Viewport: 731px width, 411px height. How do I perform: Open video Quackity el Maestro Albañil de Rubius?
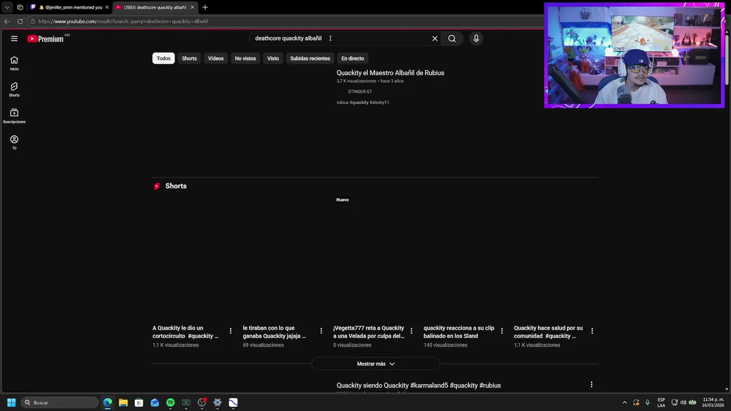click(x=390, y=73)
